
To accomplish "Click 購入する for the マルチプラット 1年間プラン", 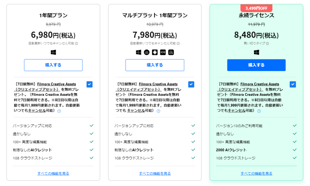I will tap(155, 65).
